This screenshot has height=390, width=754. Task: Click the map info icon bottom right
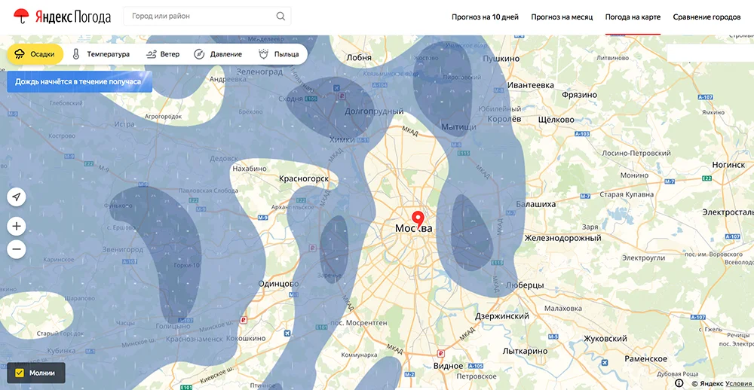coord(679,382)
